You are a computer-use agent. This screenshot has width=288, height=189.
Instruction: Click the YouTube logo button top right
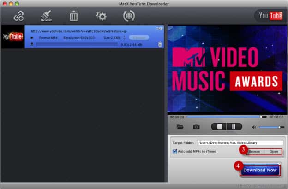click(x=270, y=16)
